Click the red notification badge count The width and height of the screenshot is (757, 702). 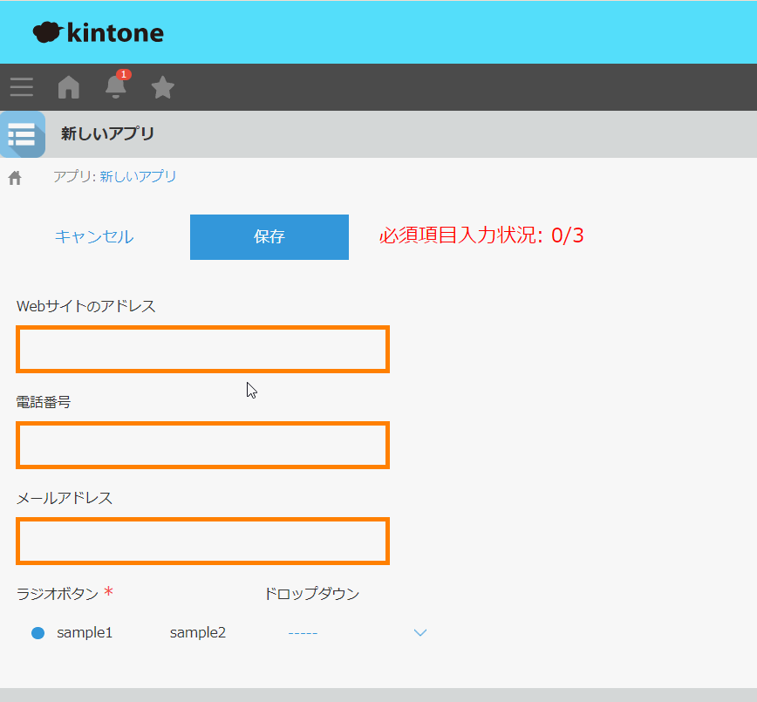point(124,75)
